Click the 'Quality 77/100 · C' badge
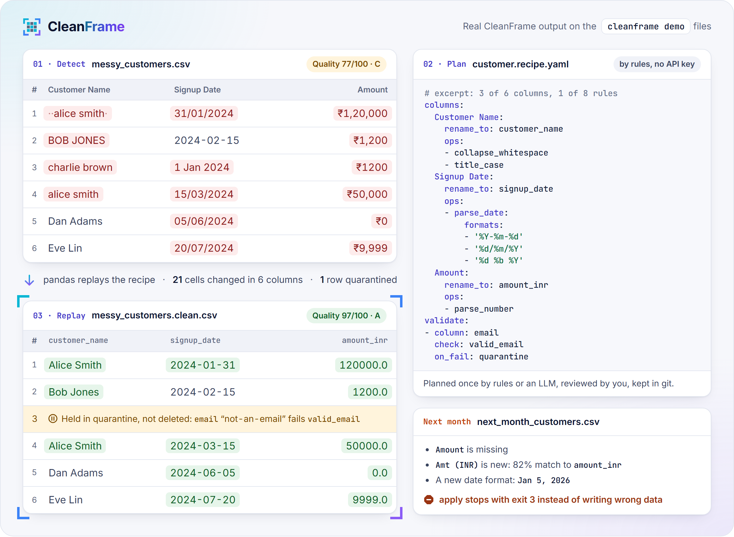 point(346,64)
